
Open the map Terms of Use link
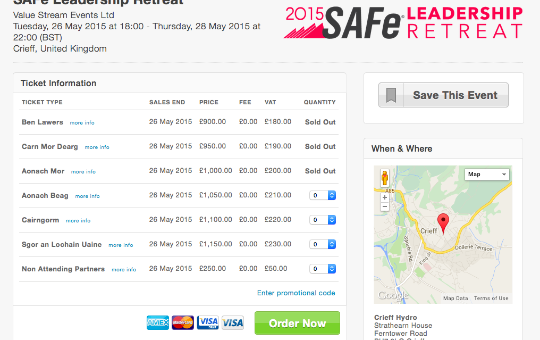tap(491, 298)
